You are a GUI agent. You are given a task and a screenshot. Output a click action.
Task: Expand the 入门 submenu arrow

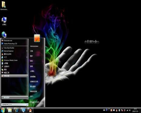(x=27, y=57)
